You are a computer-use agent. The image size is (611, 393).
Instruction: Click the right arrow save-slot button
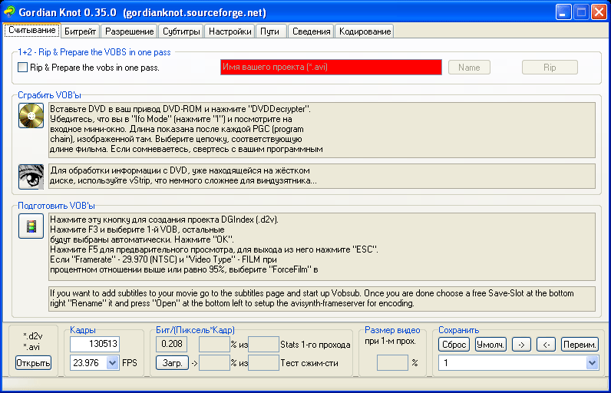coord(521,345)
